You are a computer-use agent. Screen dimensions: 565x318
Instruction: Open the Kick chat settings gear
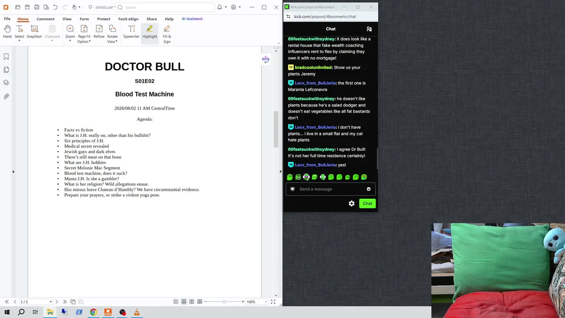coord(351,203)
